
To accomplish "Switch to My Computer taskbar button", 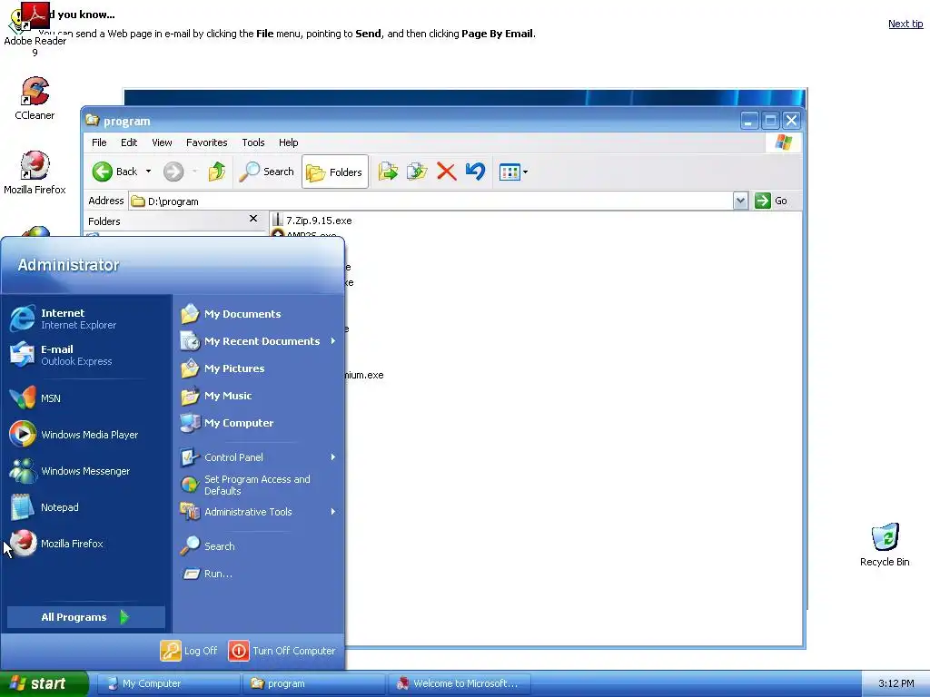I will tap(167, 683).
